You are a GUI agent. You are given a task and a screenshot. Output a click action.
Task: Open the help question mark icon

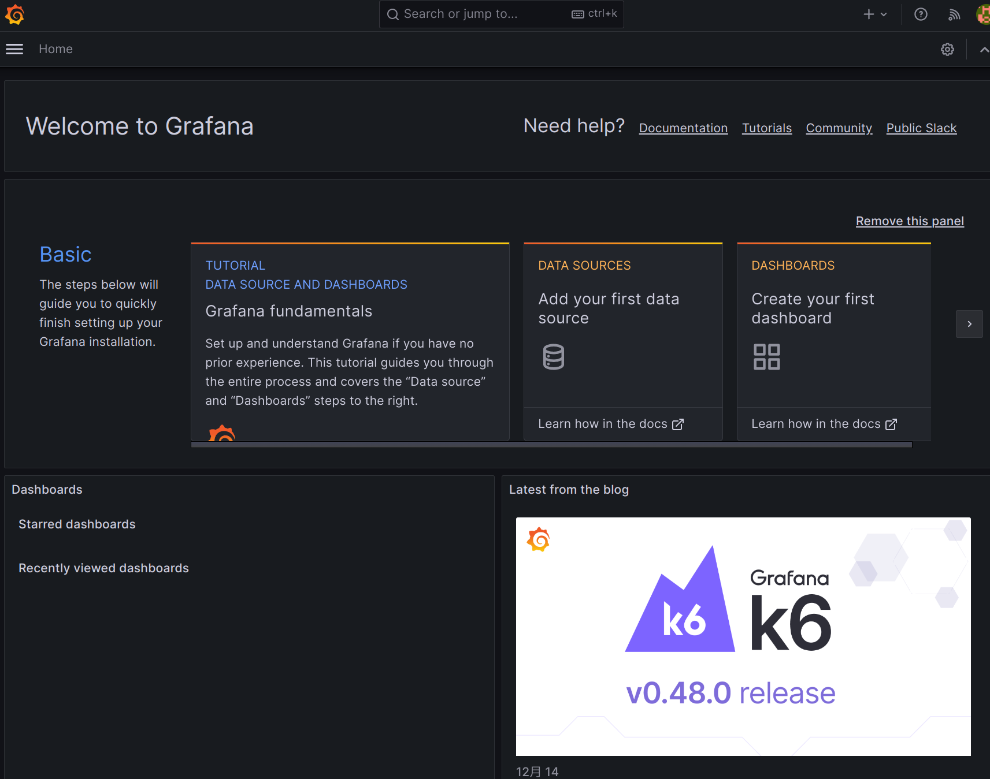[x=920, y=14]
